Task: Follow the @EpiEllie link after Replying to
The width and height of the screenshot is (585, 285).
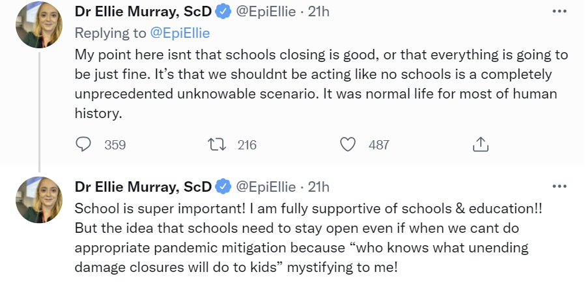Action: point(180,33)
